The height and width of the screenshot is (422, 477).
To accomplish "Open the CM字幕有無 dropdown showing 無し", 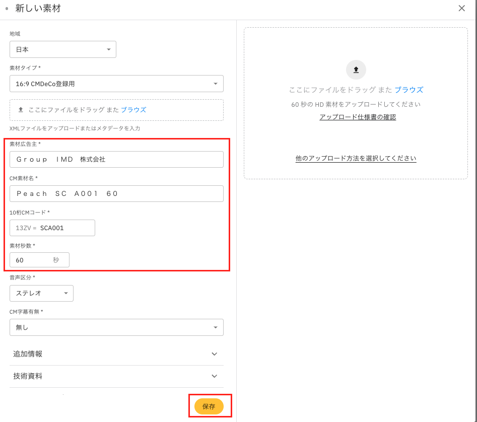I will (x=116, y=327).
